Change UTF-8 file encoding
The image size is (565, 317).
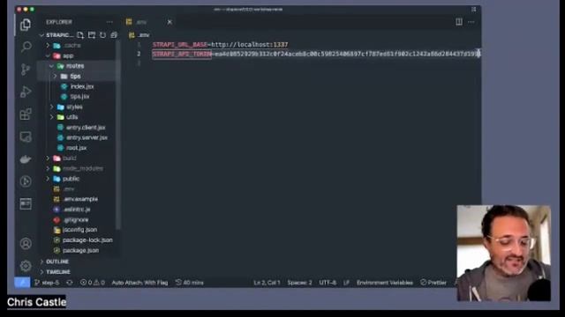tap(328, 283)
